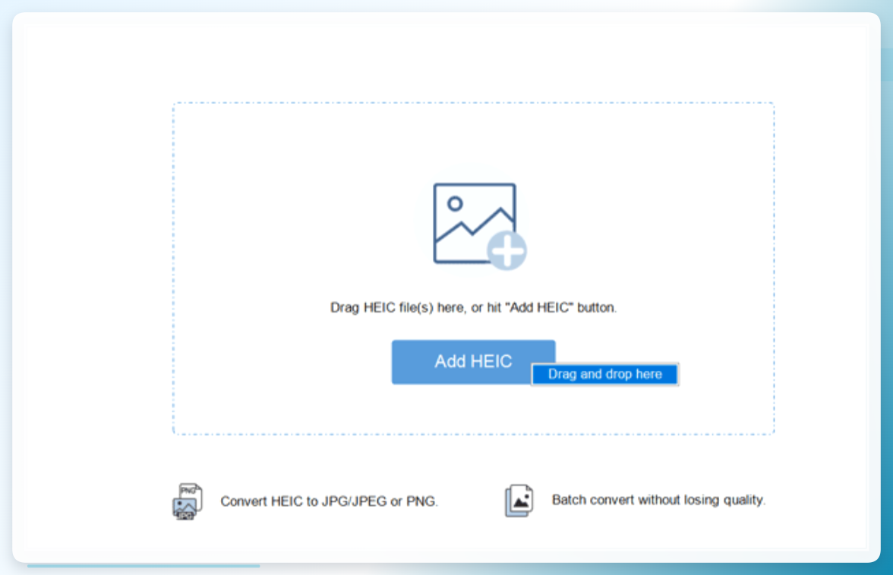This screenshot has width=893, height=575.
Task: Click the "Drag and drop here" tooltip
Action: pos(604,374)
